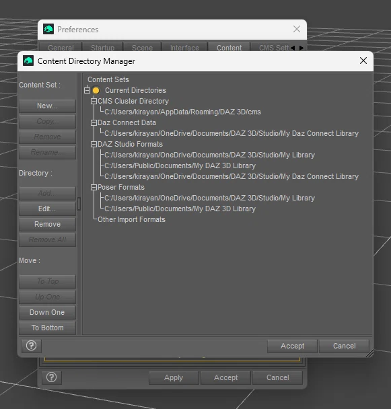Click the directory Remove button
This screenshot has width=391, height=409.
click(47, 224)
